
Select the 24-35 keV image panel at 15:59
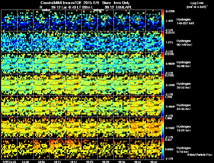(x=25, y=106)
